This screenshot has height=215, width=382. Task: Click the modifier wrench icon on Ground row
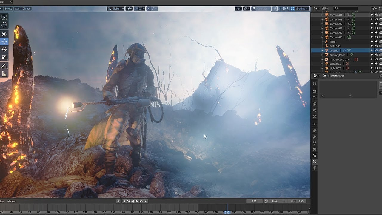coord(344,50)
